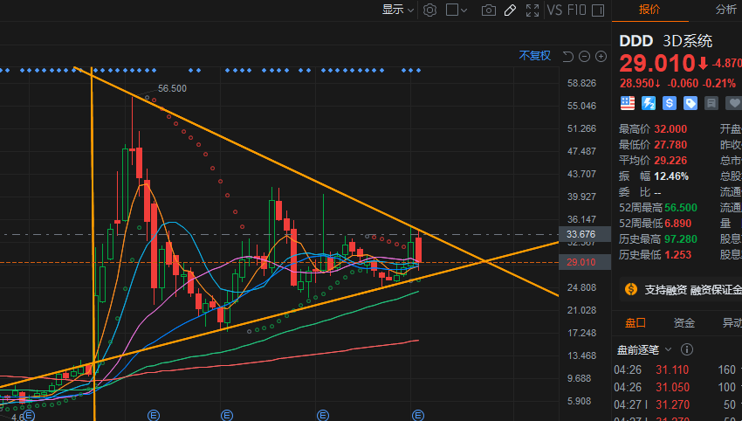Select the 资金 tab

coord(684,323)
